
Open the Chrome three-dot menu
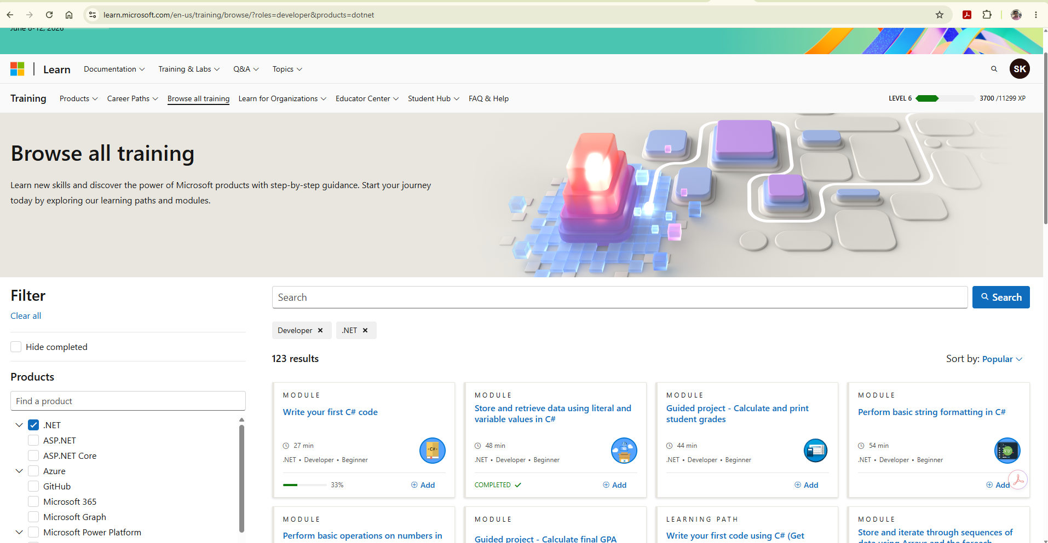[x=1036, y=15]
